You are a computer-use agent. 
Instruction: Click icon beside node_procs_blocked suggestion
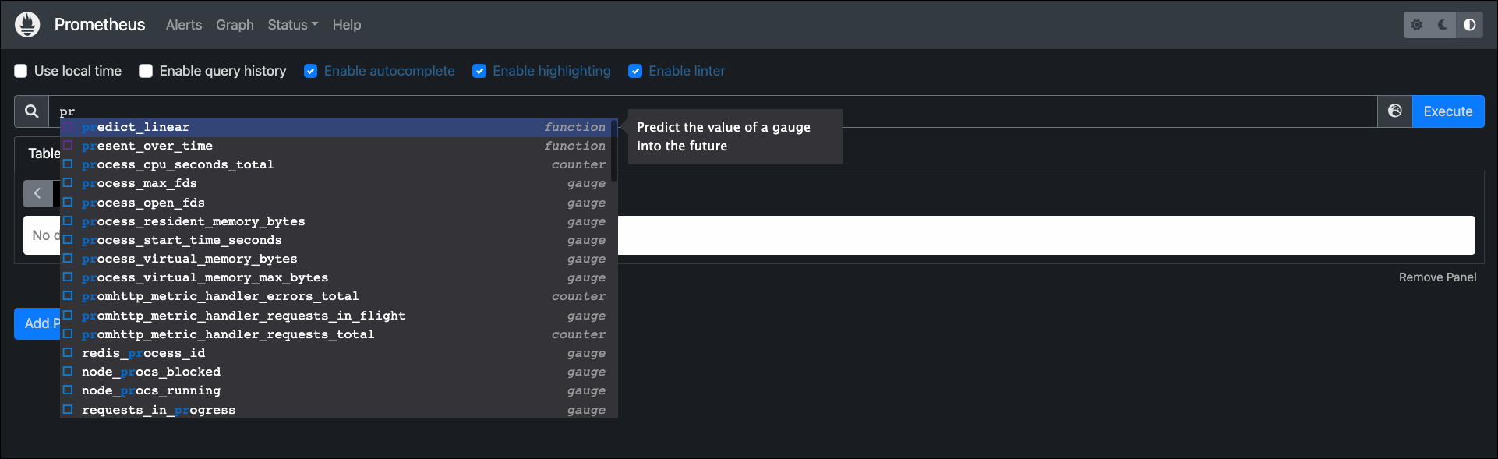point(68,372)
